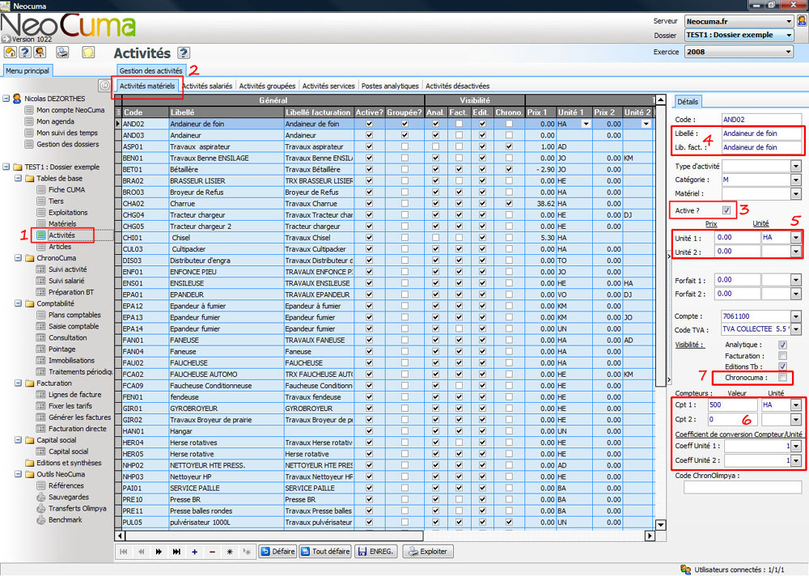Open Mon agenda in the tree
The width and height of the screenshot is (809, 576).
(55, 121)
